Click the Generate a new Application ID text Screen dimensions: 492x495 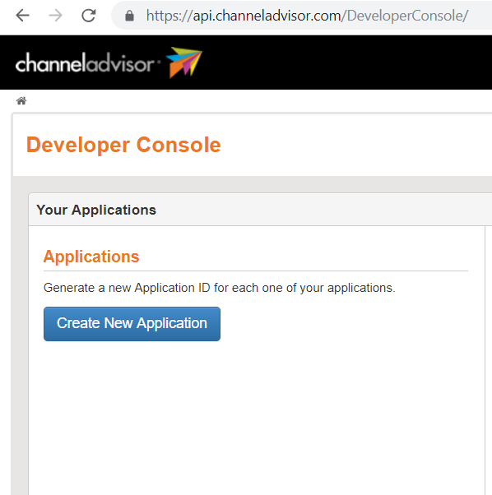tap(220, 288)
